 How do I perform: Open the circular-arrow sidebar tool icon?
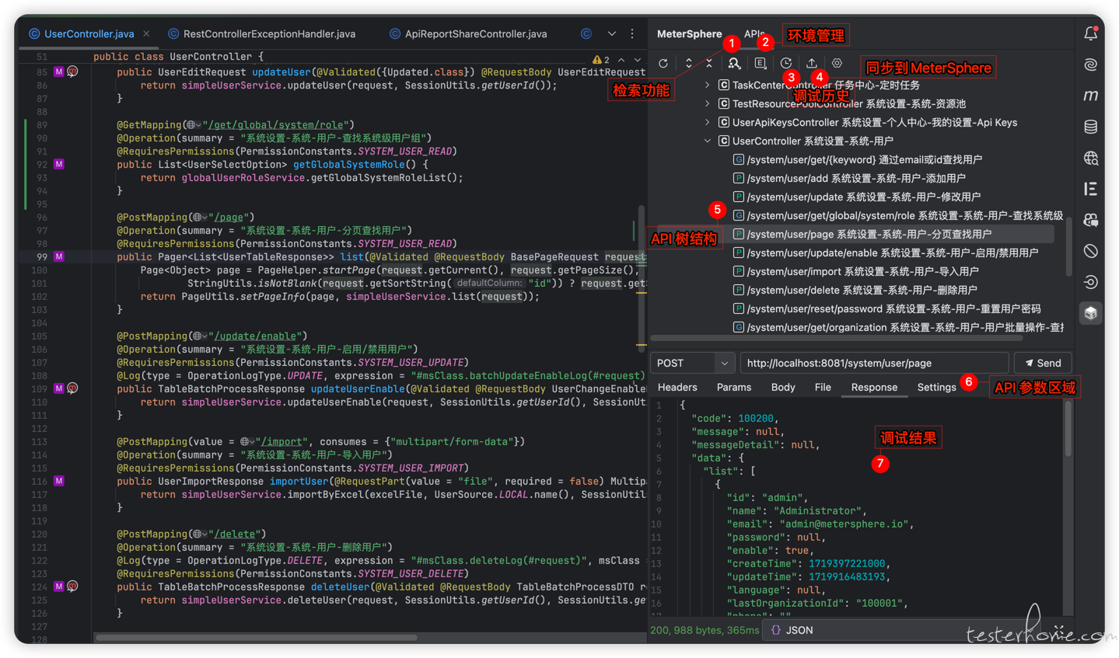(x=1091, y=282)
